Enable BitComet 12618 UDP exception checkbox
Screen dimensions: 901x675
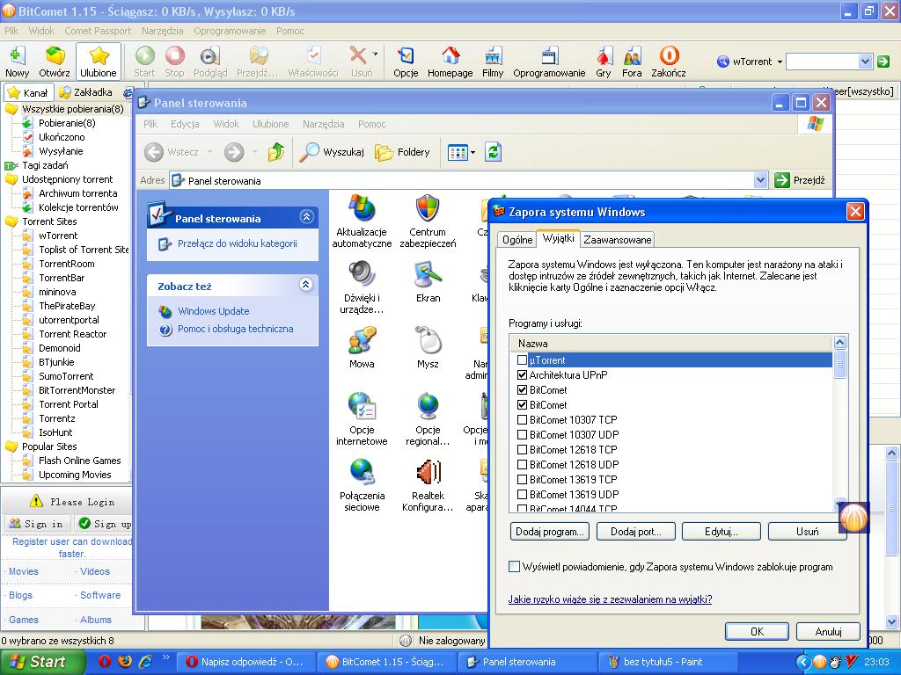[522, 464]
